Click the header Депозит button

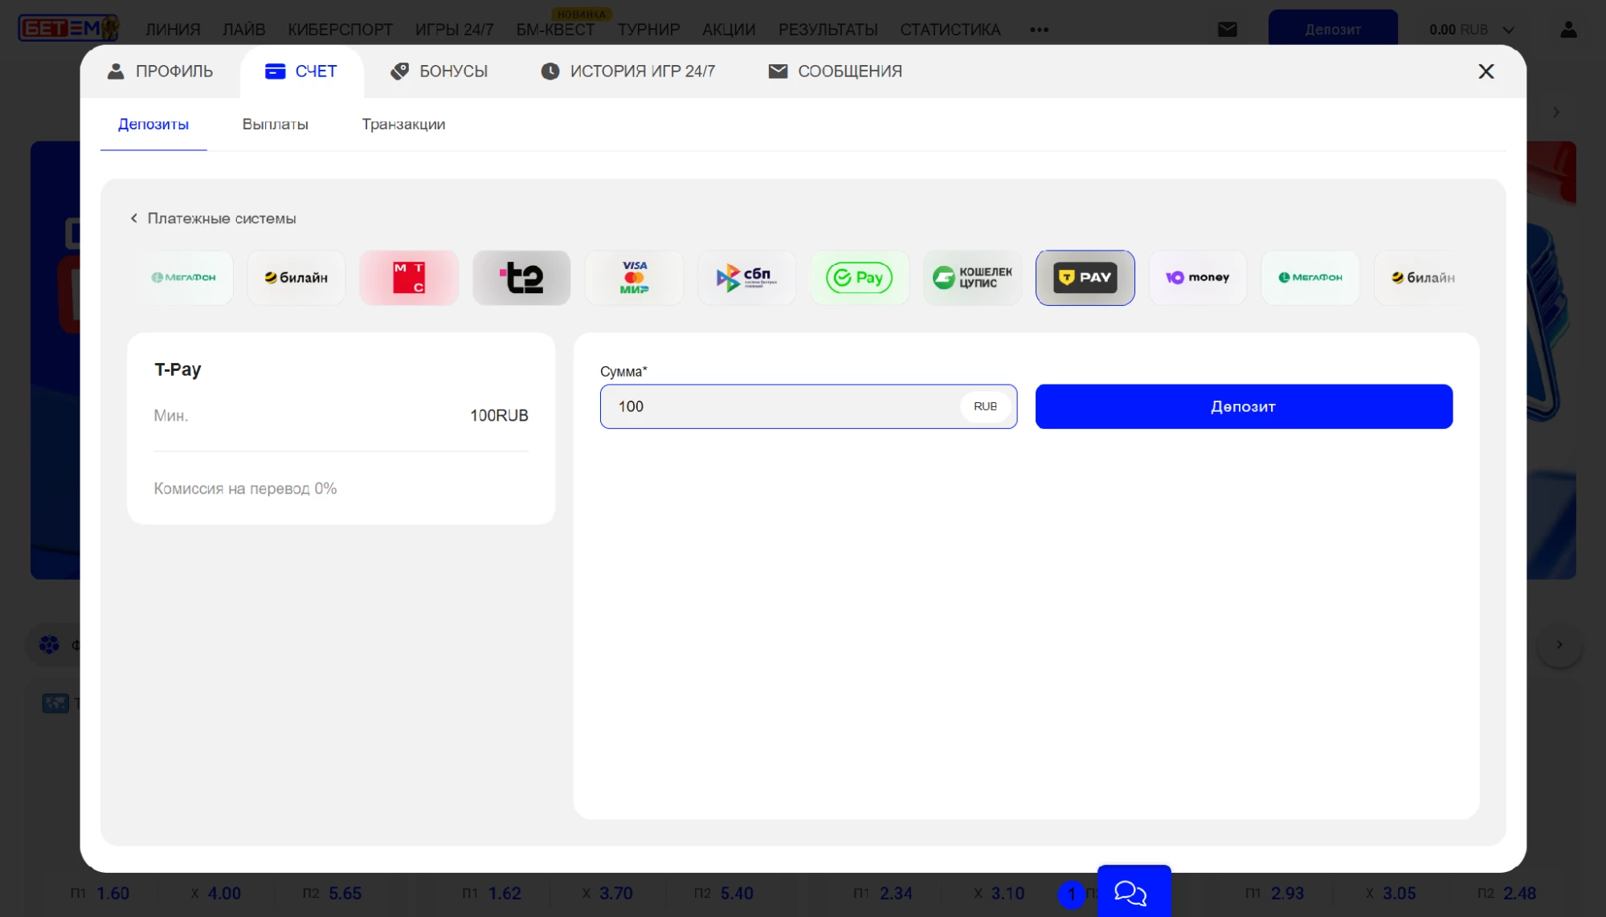pos(1333,28)
